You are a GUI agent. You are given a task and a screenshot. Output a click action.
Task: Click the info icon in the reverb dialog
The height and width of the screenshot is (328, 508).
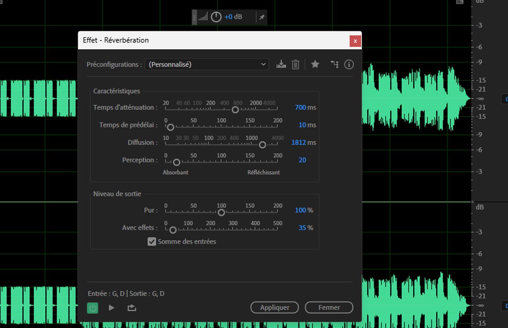tap(349, 64)
